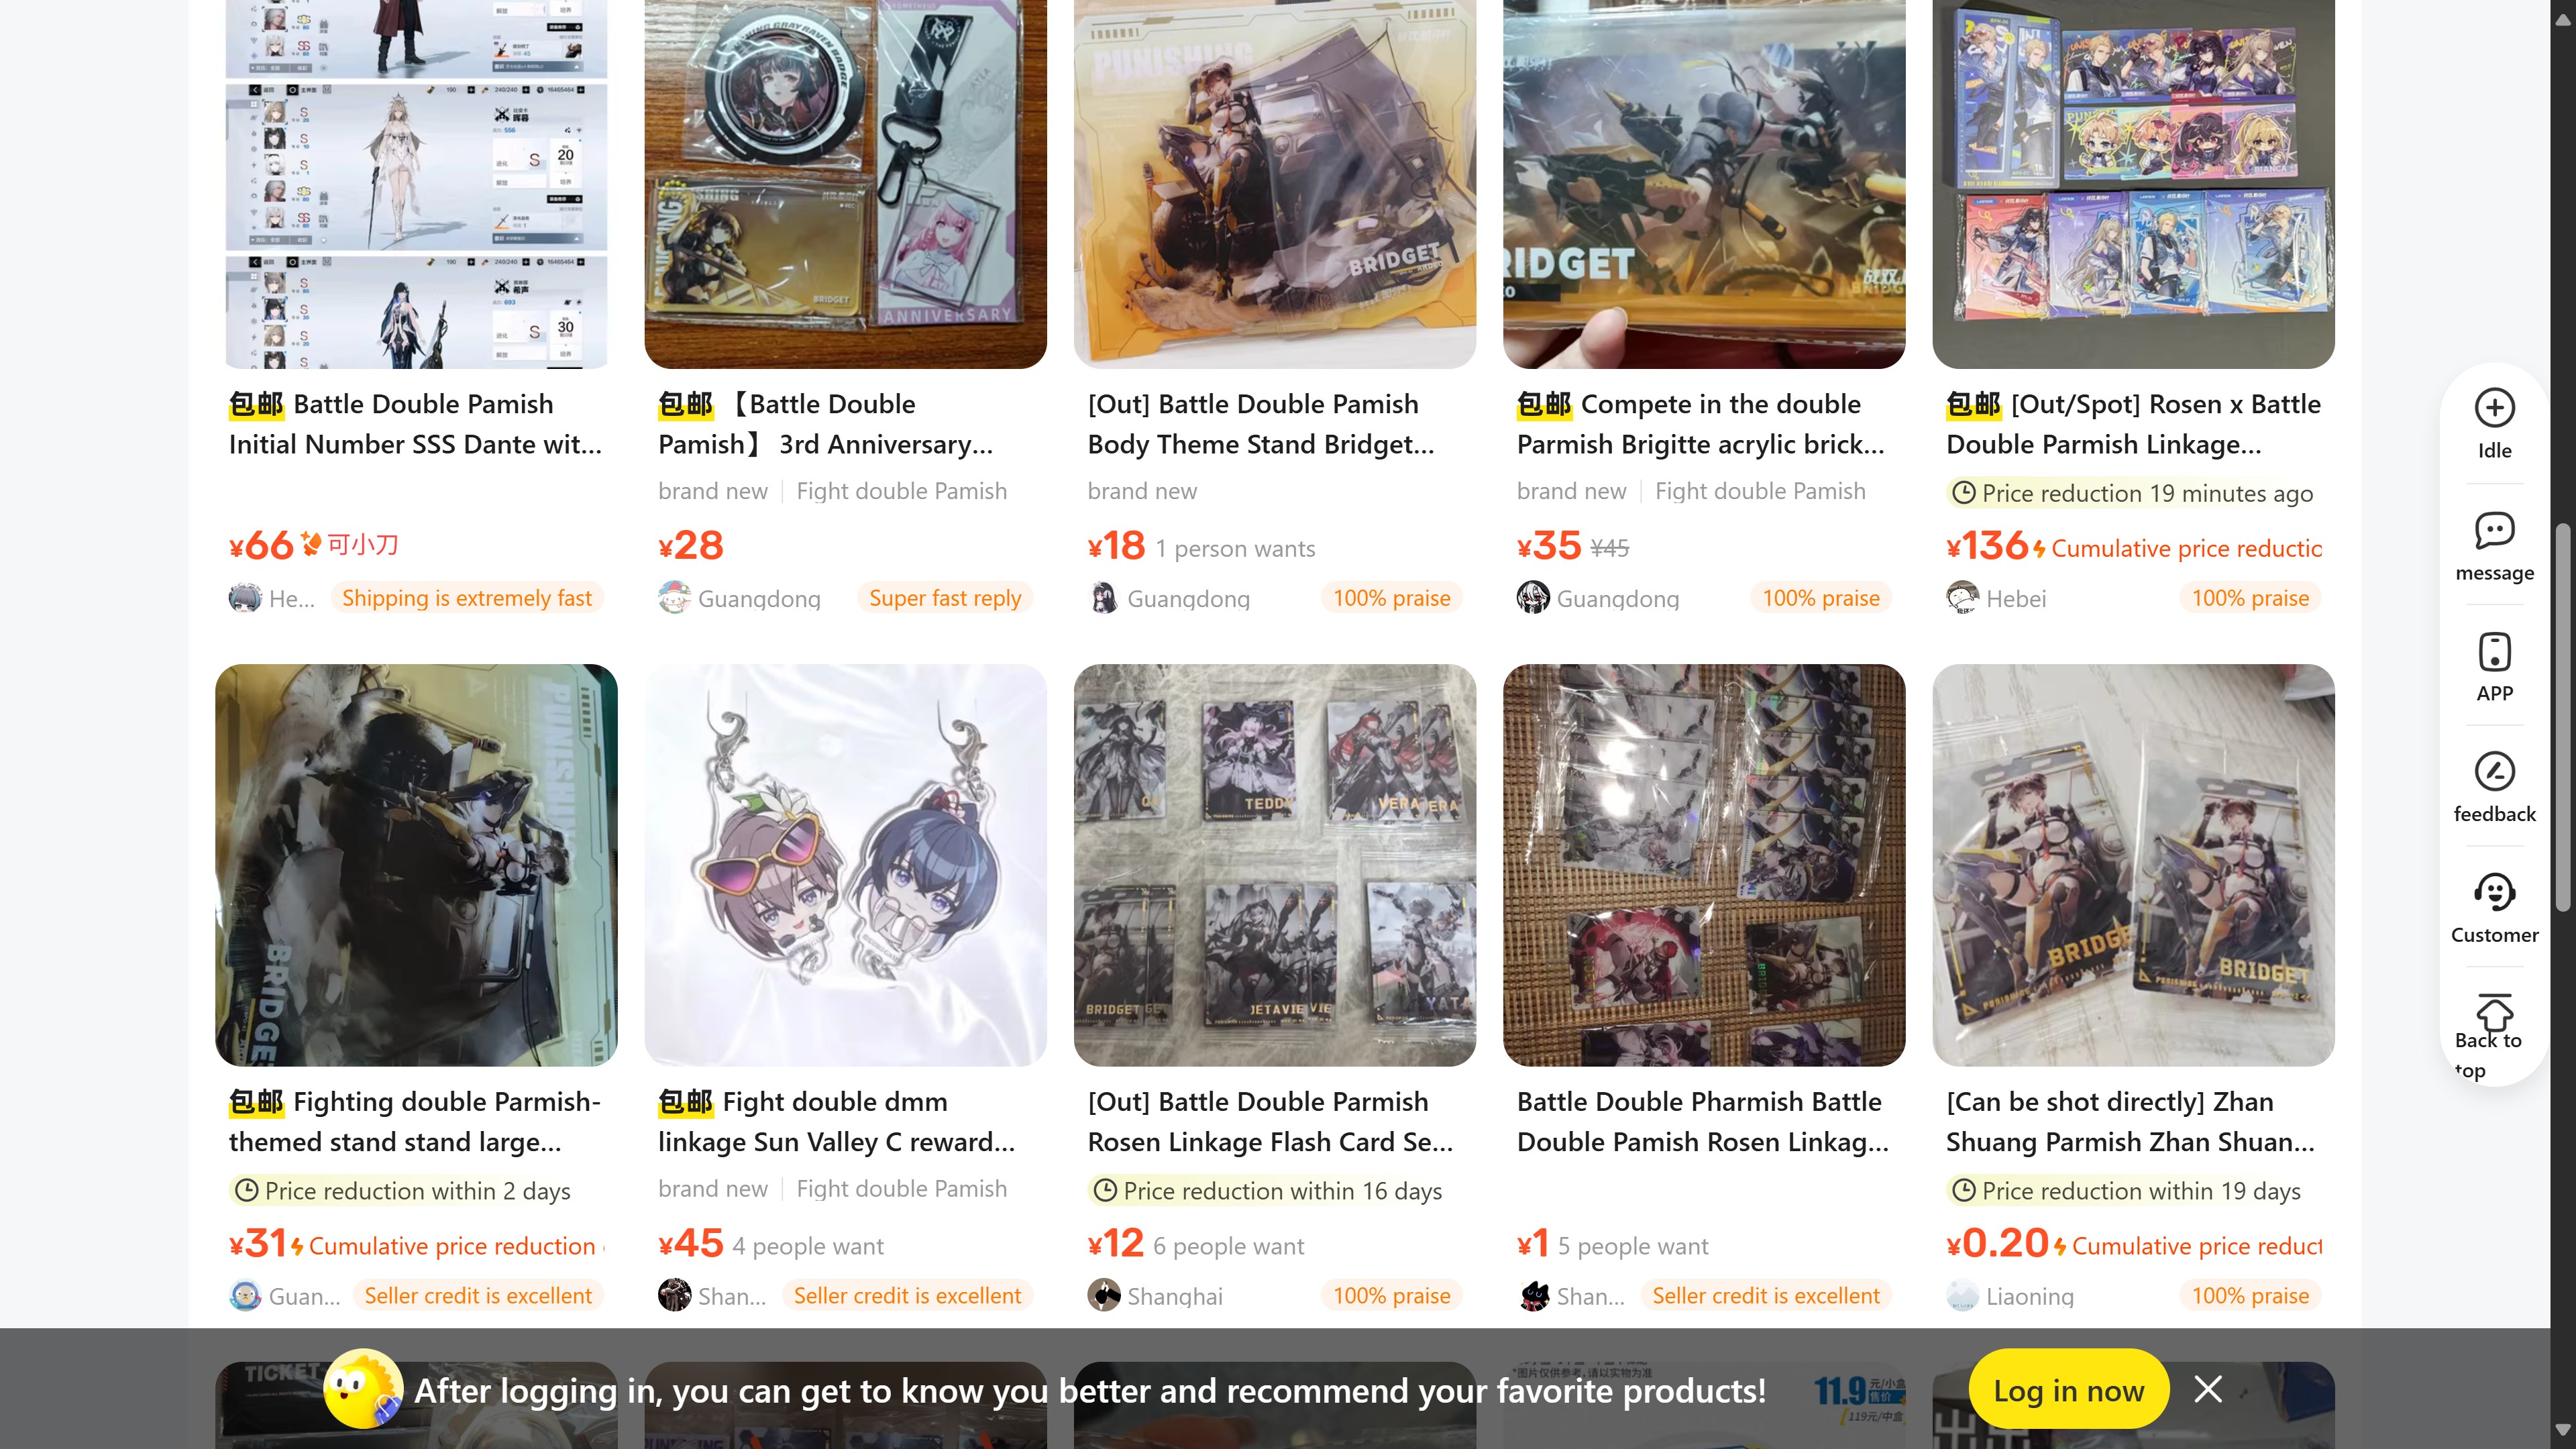The width and height of the screenshot is (2576, 1449).
Task: Open the Rosen flash card set thumbnail
Action: tap(1274, 865)
